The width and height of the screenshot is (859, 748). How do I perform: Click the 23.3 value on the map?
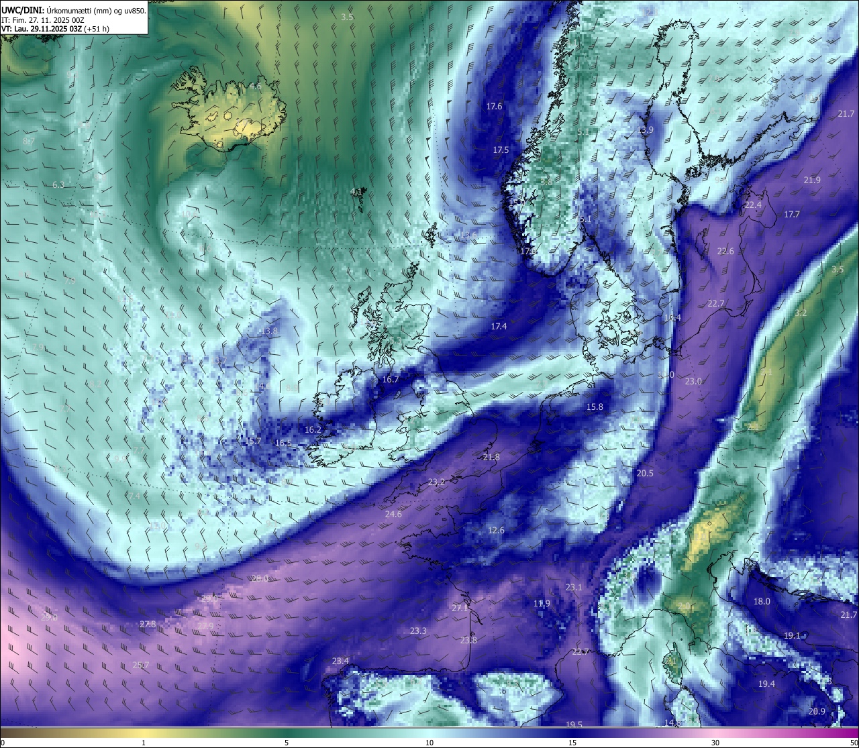(x=418, y=631)
